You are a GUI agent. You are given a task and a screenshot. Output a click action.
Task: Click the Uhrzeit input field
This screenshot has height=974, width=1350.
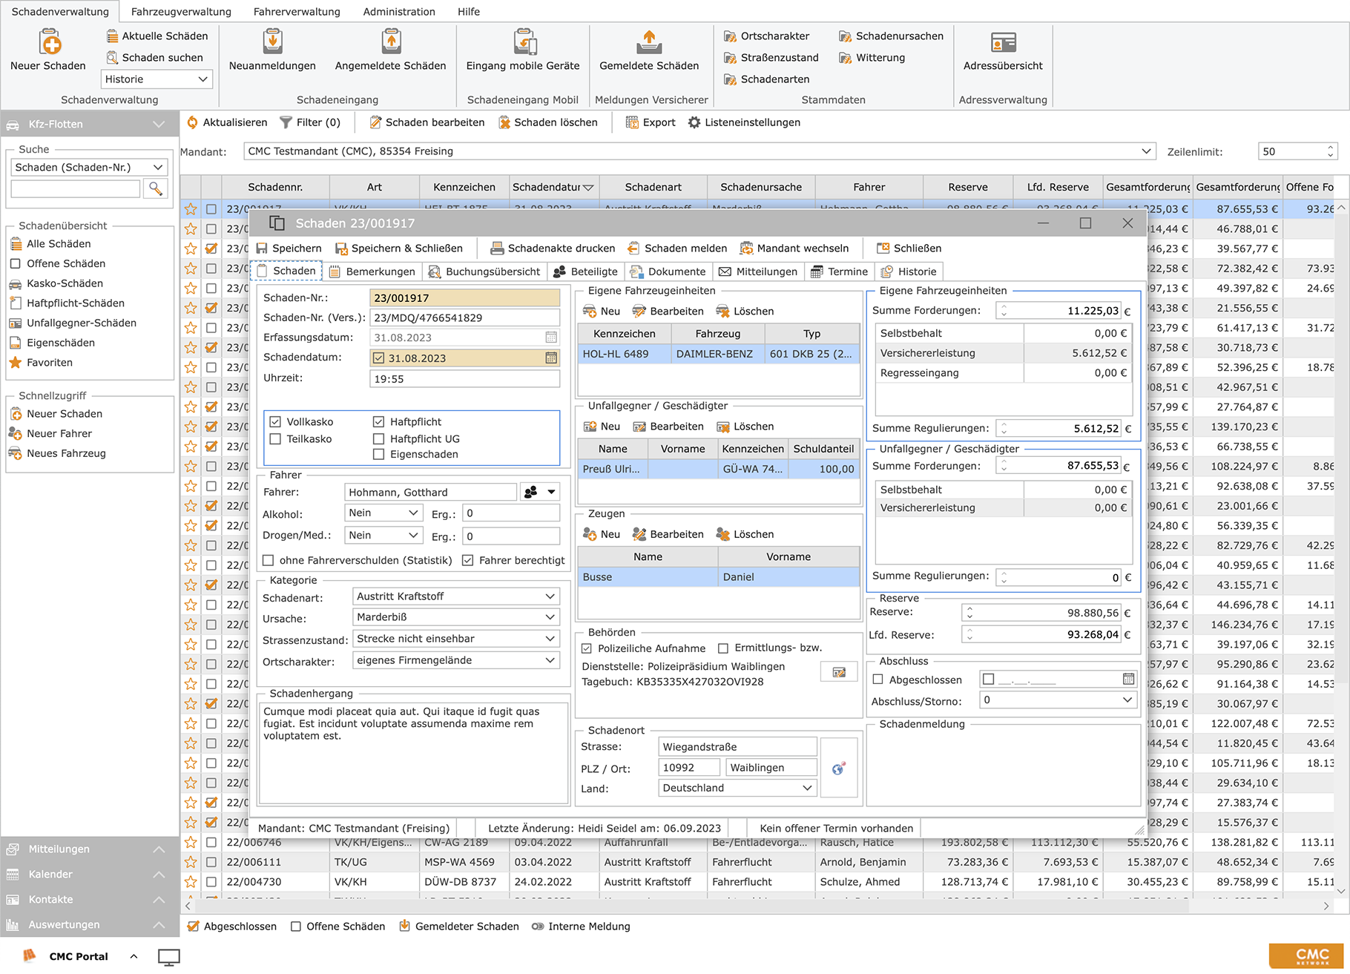click(465, 379)
